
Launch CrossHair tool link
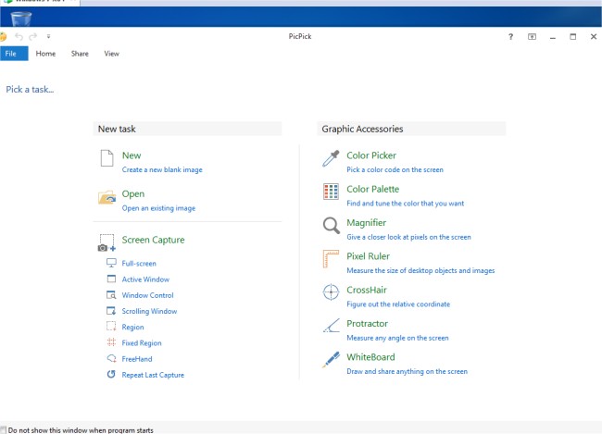[x=367, y=290]
